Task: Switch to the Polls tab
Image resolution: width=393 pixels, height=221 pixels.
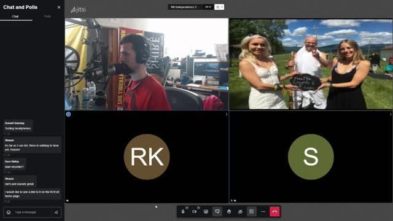Action: (x=47, y=17)
